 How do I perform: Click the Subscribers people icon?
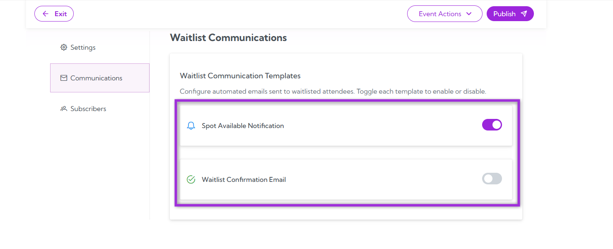pos(63,108)
